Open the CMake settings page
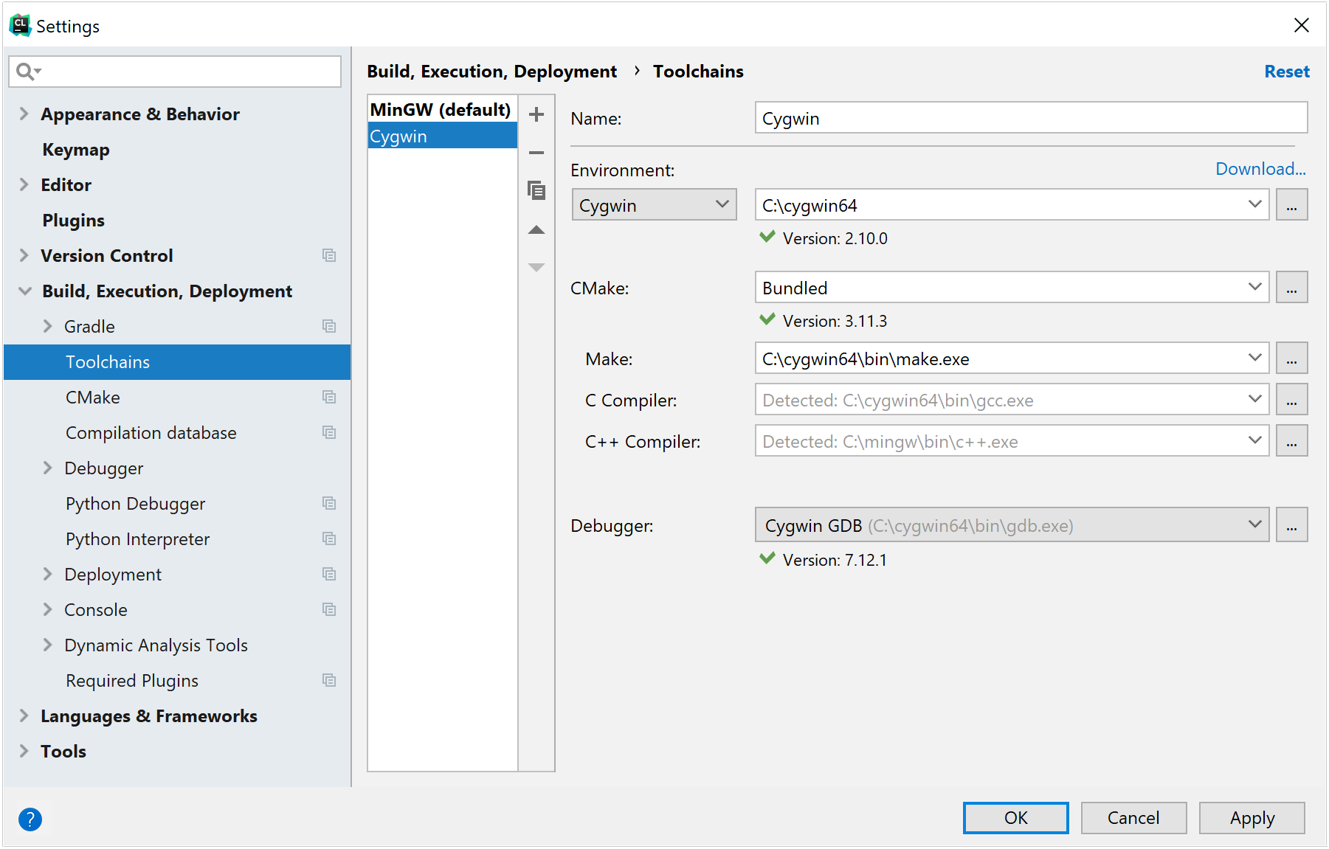1329x849 pixels. click(x=93, y=398)
